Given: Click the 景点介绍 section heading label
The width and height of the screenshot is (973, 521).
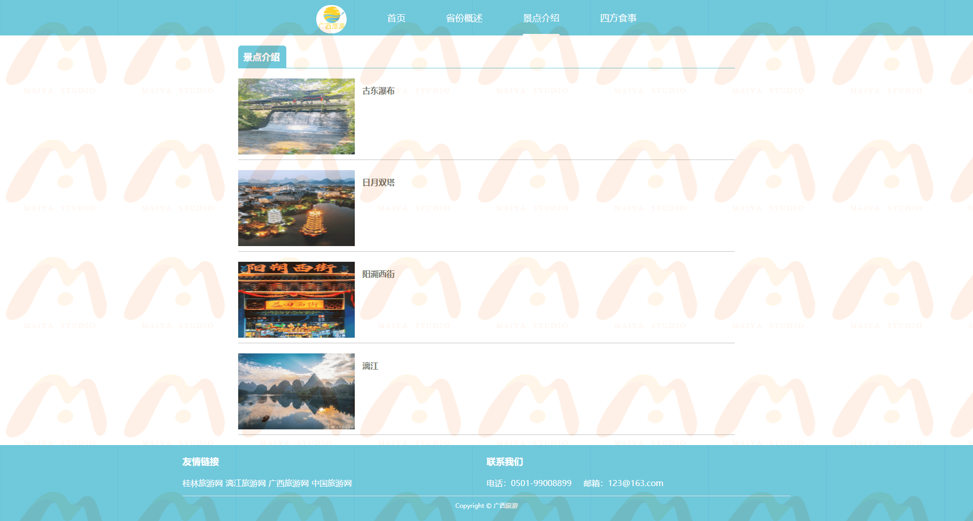Looking at the screenshot, I should click(x=261, y=57).
